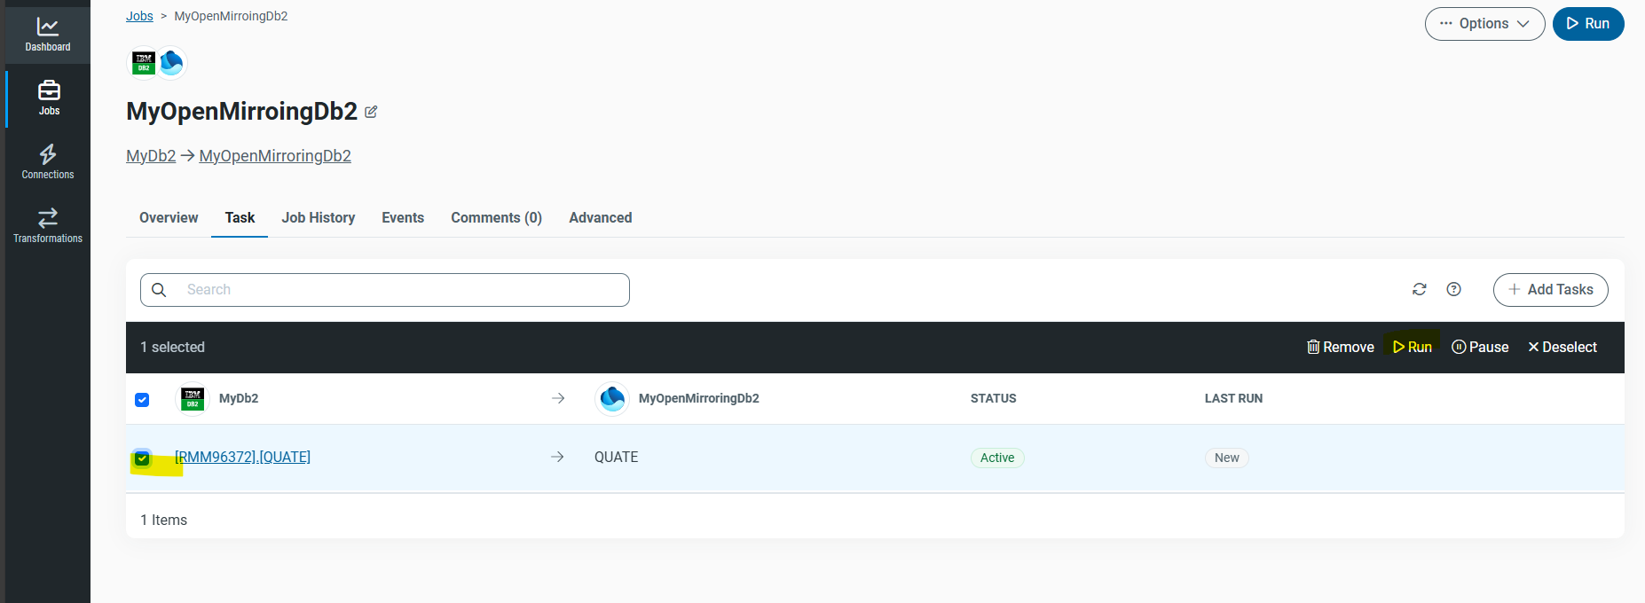1645x603 pixels.
Task: Click the New last-run badge
Action: pos(1227,458)
